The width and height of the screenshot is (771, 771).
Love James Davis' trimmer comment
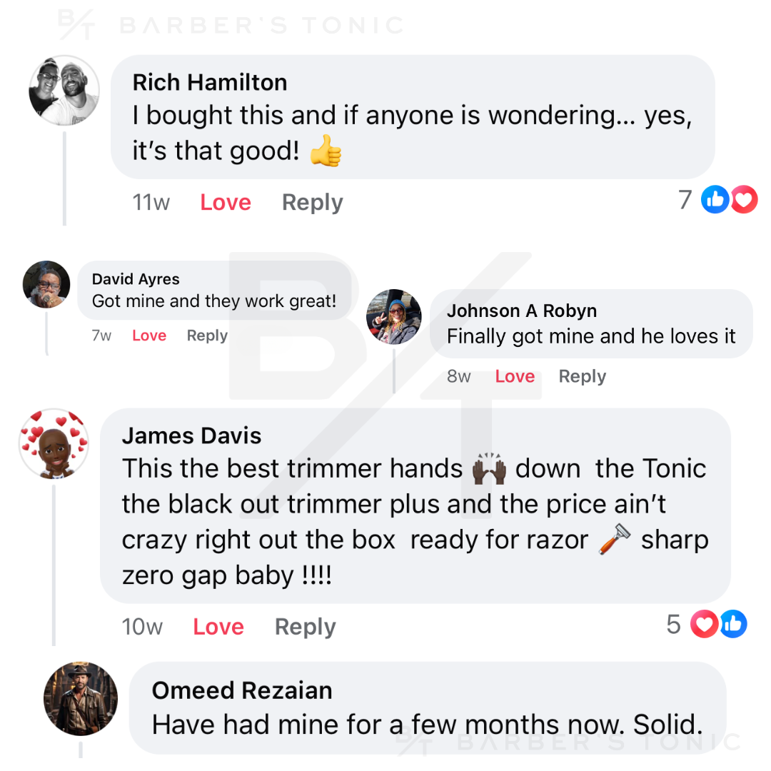coord(218,627)
